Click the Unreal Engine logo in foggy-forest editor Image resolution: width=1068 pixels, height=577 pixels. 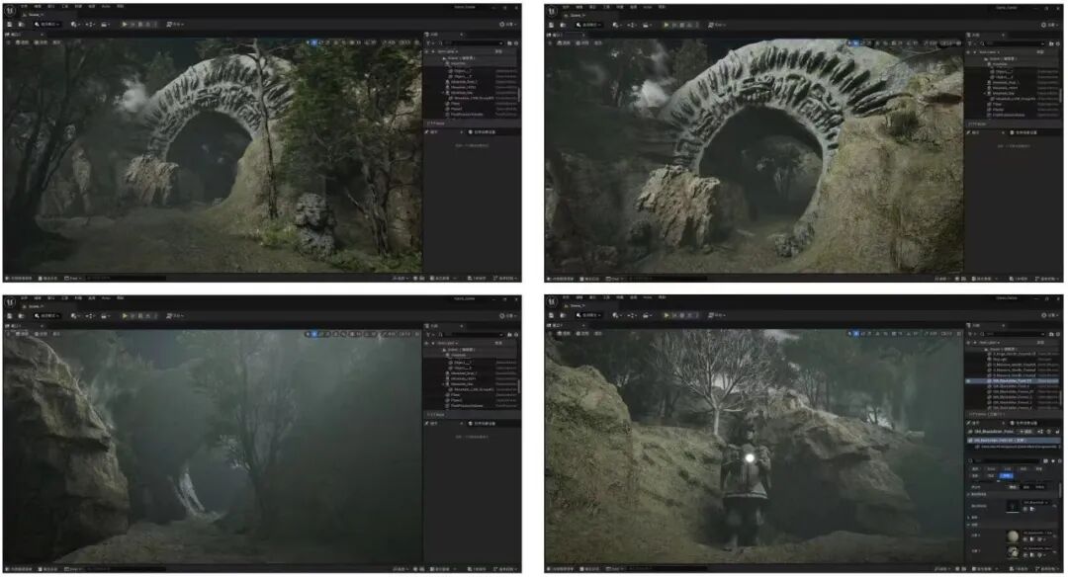click(10, 302)
